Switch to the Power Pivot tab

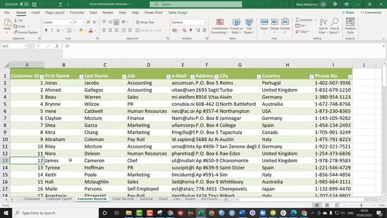point(154,12)
